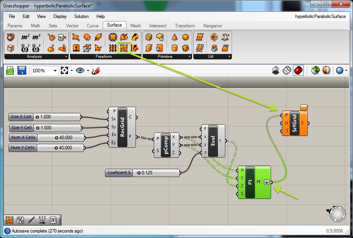Click the Zoom Extents icon on the canvas toolbar
This screenshot has width=353, height=238.
[64, 71]
